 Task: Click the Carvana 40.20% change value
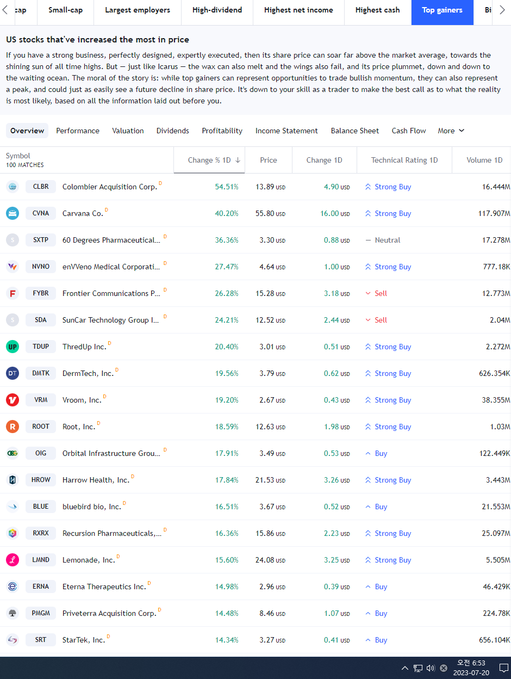[x=227, y=213]
